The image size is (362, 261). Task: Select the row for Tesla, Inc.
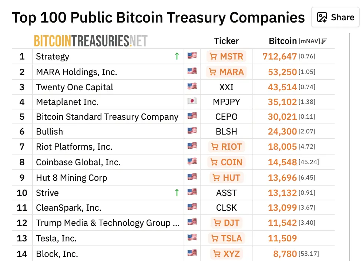tap(56, 238)
